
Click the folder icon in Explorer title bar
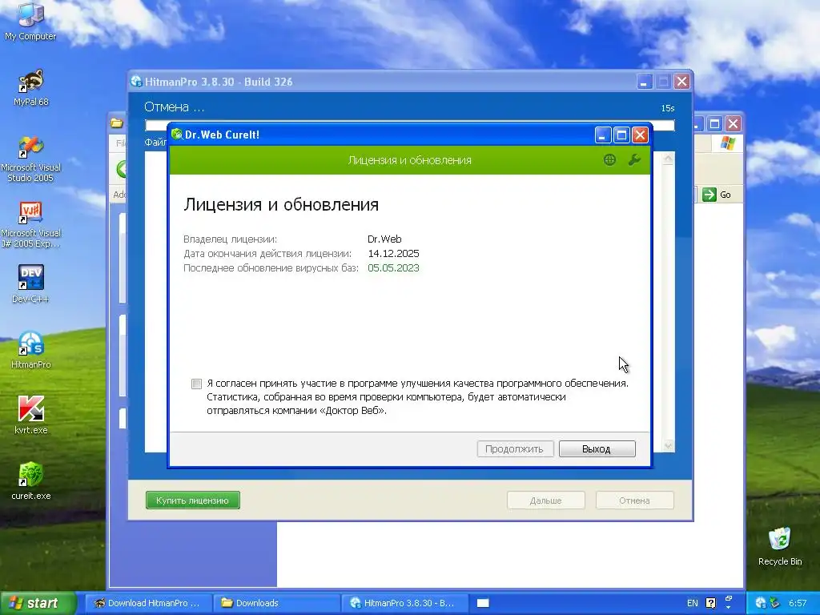pos(117,123)
